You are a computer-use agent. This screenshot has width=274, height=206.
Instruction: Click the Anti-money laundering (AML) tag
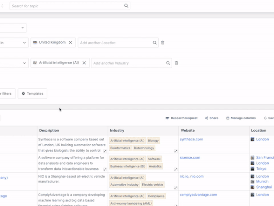pos(131,203)
